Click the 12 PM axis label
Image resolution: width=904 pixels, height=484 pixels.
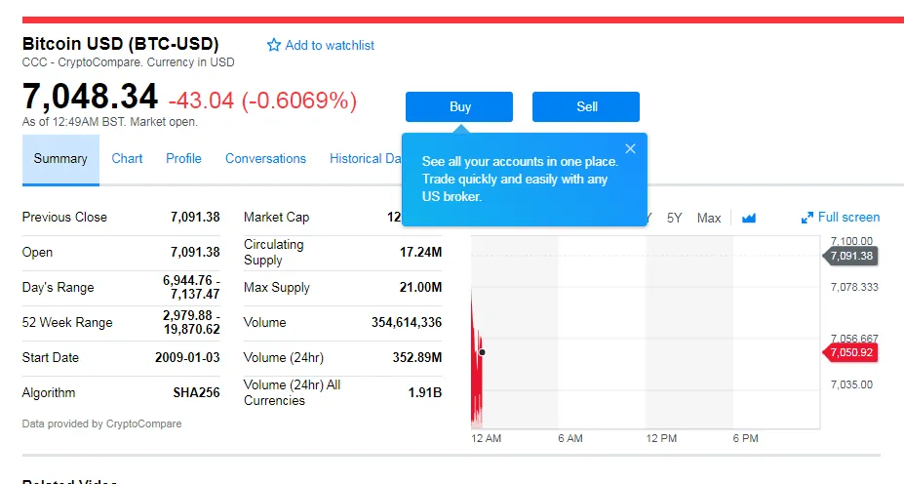tap(661, 438)
